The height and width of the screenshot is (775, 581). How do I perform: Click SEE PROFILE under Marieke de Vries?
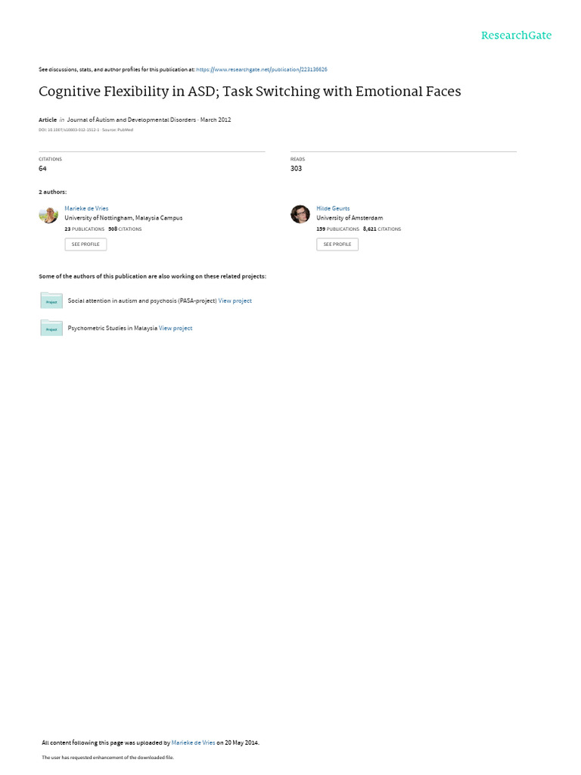click(x=85, y=244)
